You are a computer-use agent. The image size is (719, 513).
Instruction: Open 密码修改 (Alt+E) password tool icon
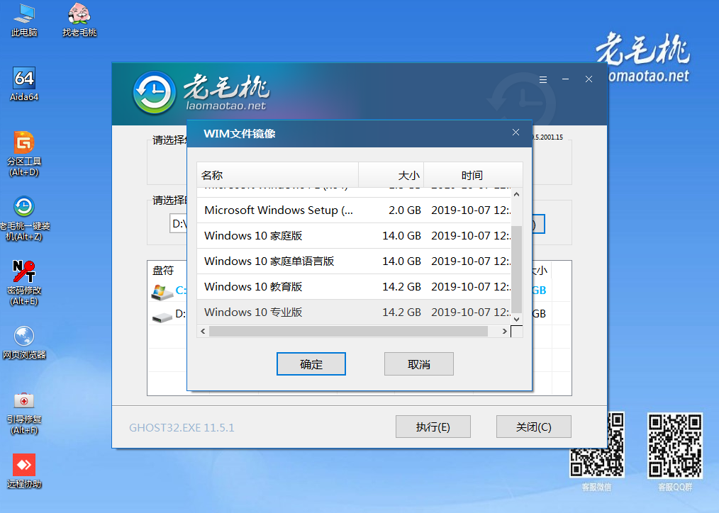click(x=24, y=283)
